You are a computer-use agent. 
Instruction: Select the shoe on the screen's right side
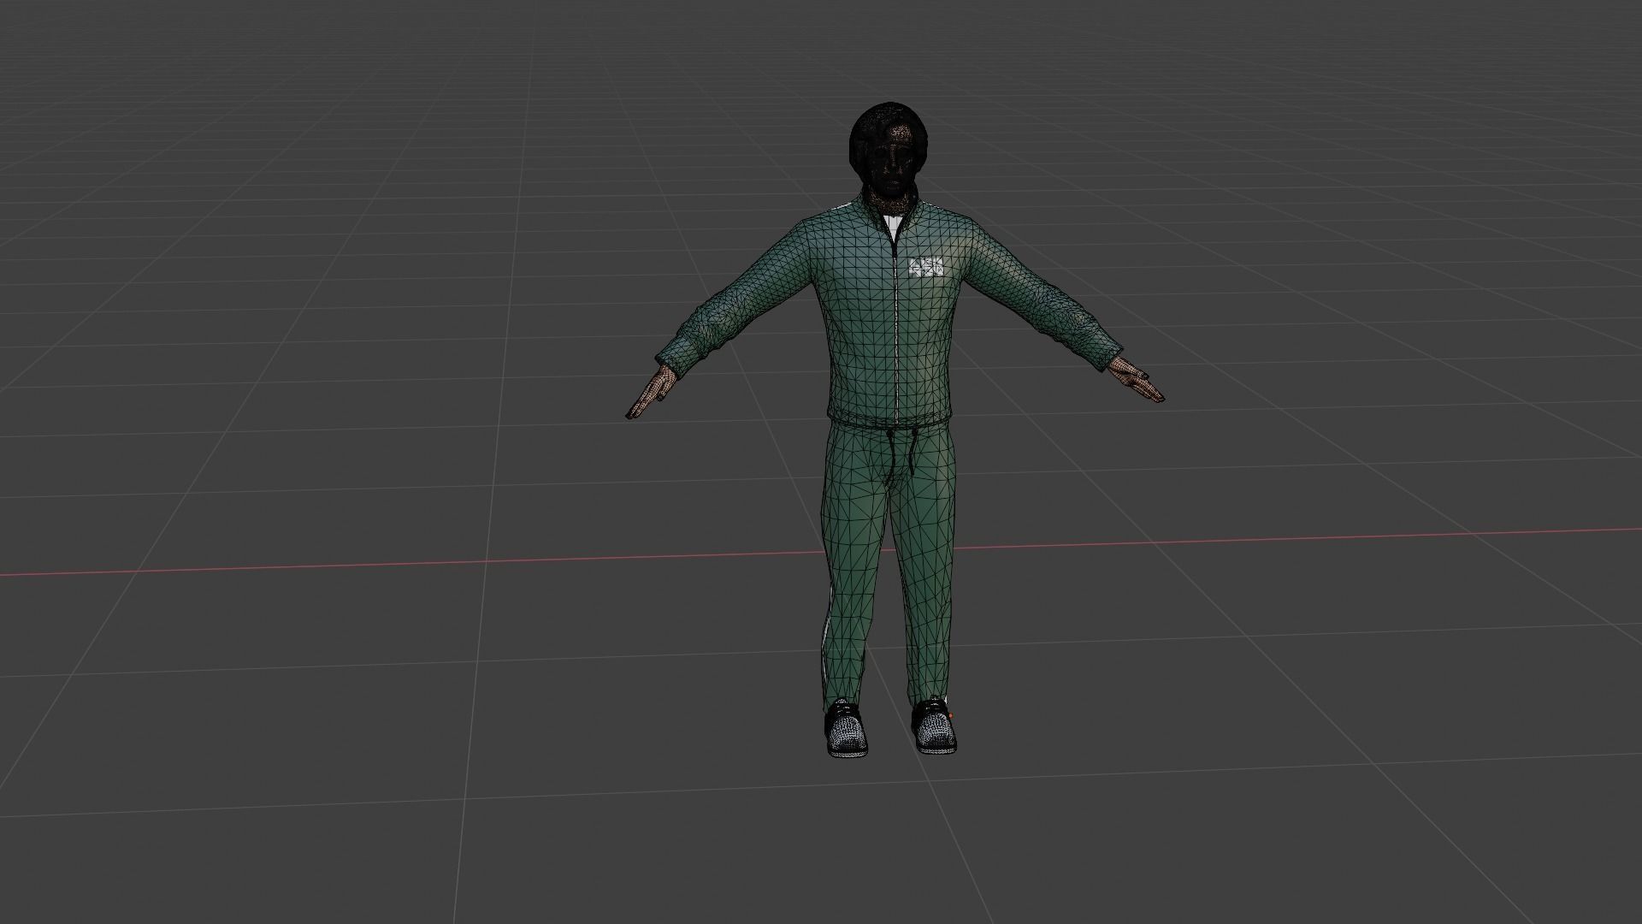pos(933,726)
